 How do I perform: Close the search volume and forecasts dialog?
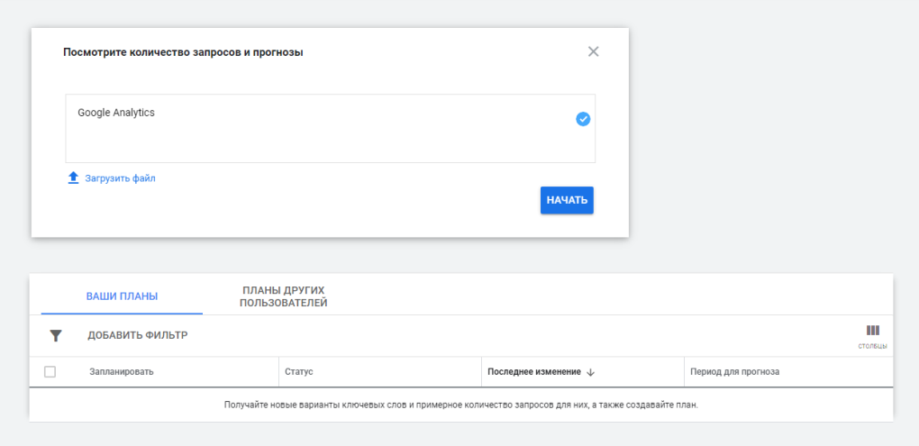coord(593,51)
